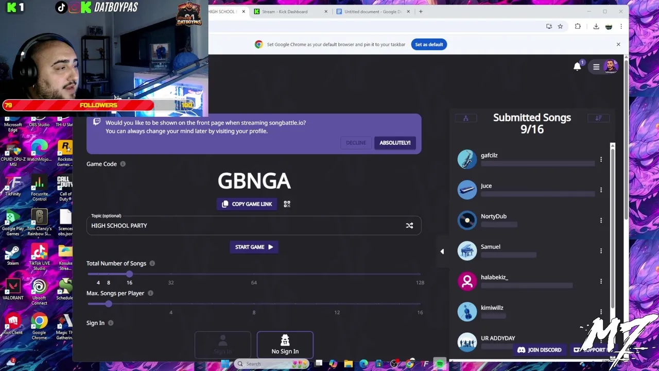Viewport: 659px width, 371px height.
Task: Open Steam desktop shortcut
Action: [13, 255]
